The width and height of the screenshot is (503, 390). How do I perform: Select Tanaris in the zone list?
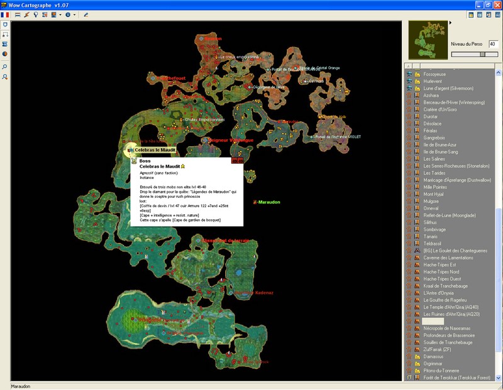click(x=430, y=237)
